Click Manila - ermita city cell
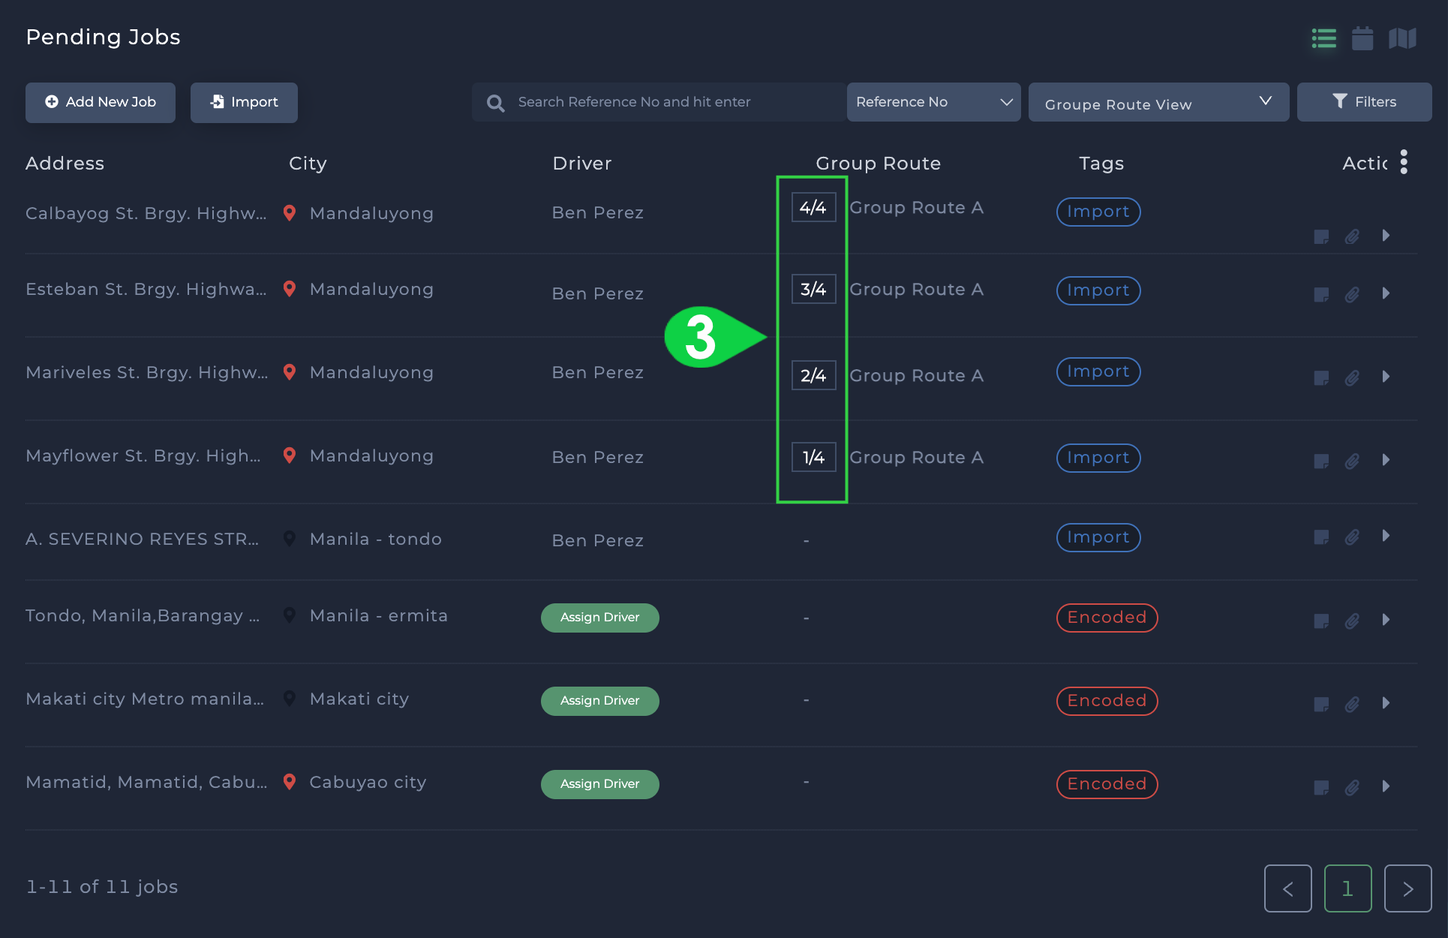 pyautogui.click(x=379, y=615)
